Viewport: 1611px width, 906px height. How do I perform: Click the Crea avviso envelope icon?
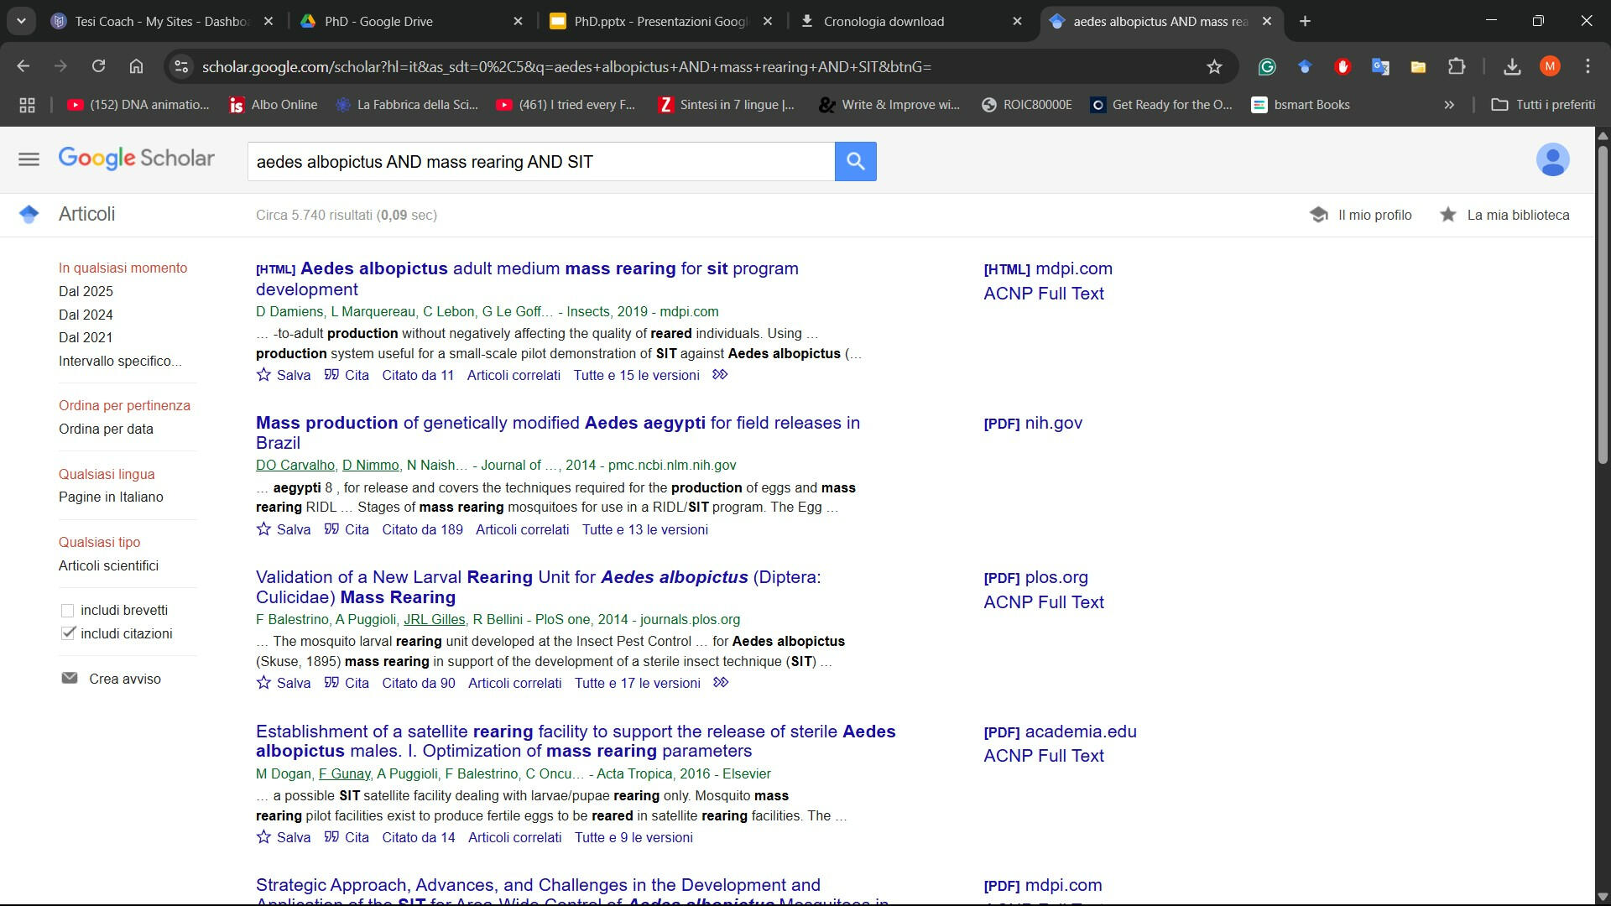70,678
